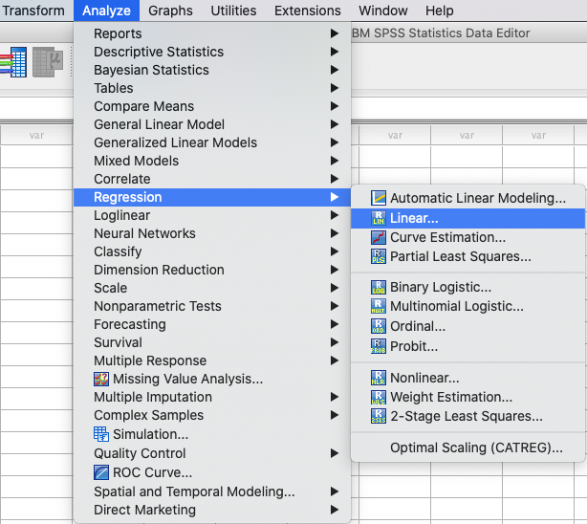The width and height of the screenshot is (587, 524).
Task: Click the Curve Estimation icon
Action: click(378, 237)
